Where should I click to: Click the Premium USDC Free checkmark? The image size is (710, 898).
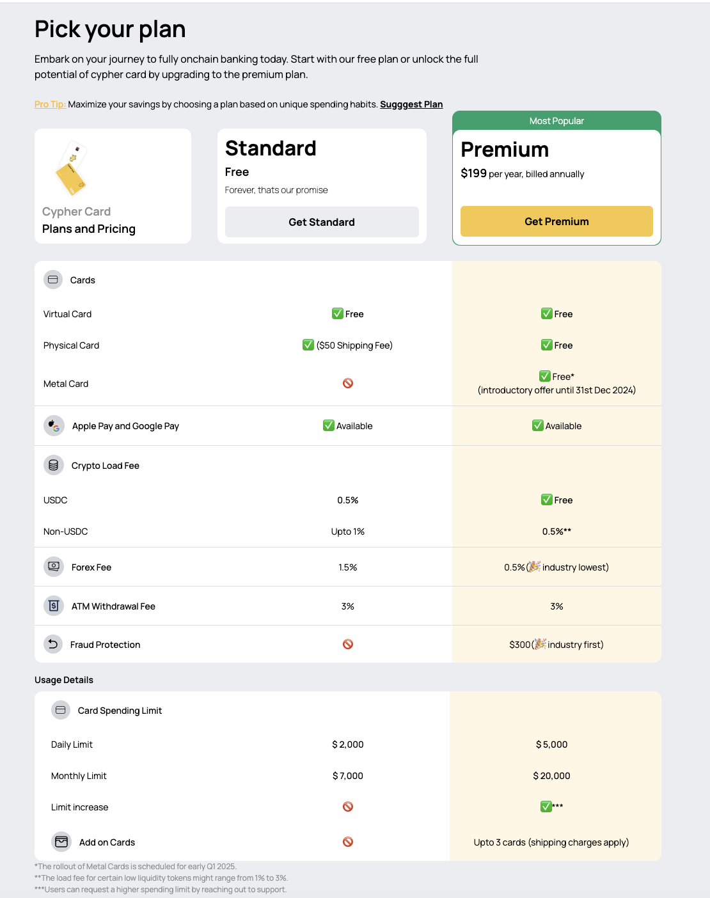[547, 500]
